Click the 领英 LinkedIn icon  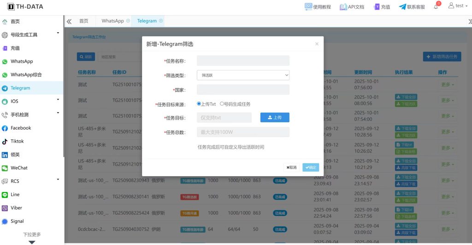pyautogui.click(x=5, y=155)
